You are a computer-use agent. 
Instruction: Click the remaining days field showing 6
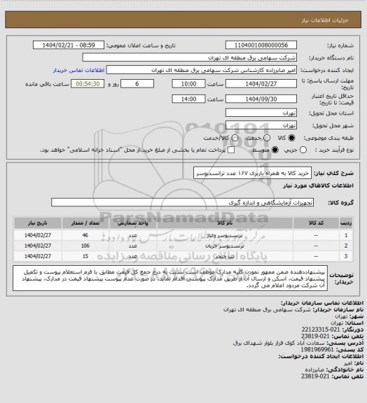pos(137,84)
